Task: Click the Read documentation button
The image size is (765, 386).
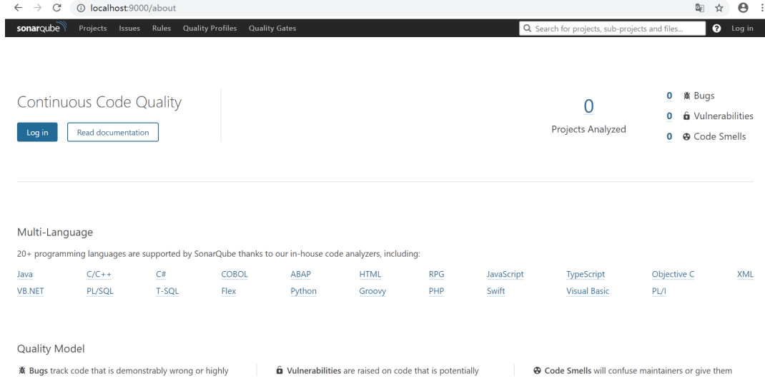Action: click(113, 133)
